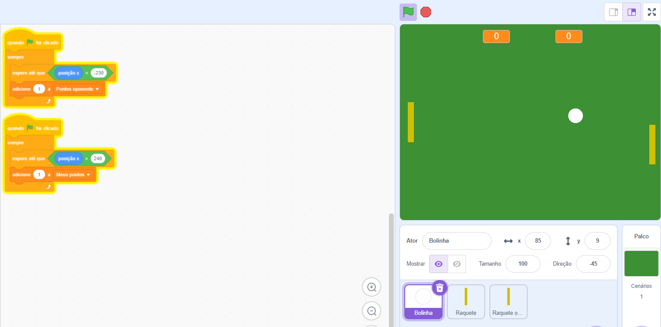Viewport: 661px width, 327px height.
Task: Click the Direção direction field
Action: (x=593, y=264)
